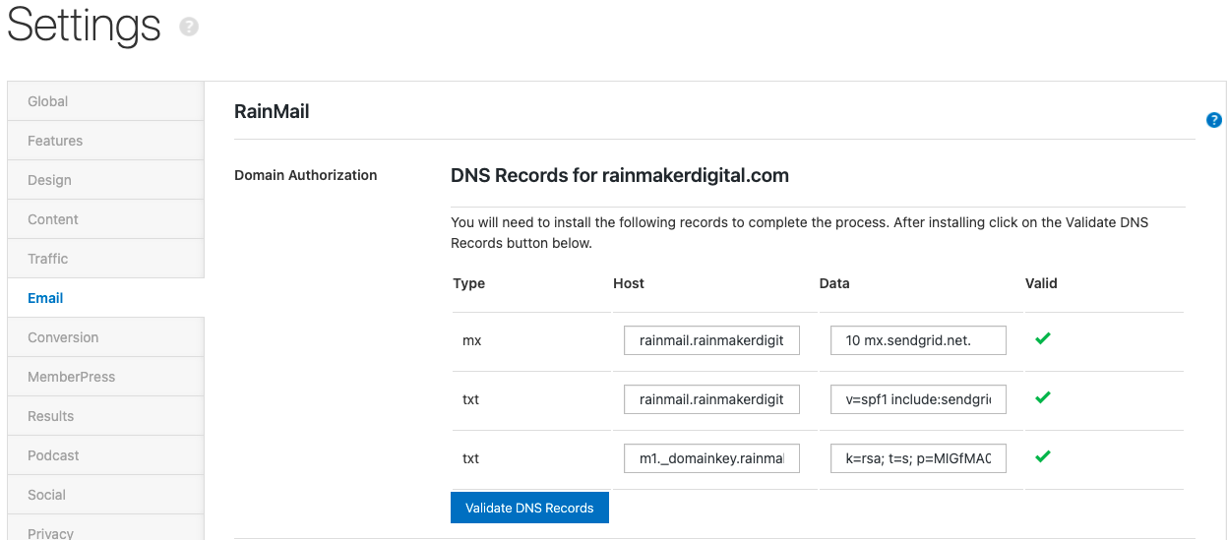
Task: Open the Social tab
Action: [105, 495]
